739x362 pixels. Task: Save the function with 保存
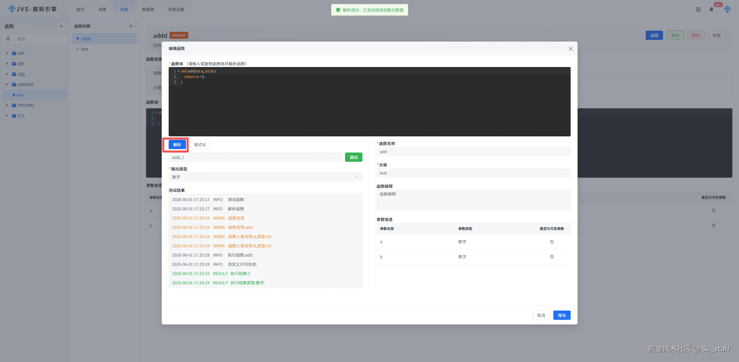click(x=562, y=315)
